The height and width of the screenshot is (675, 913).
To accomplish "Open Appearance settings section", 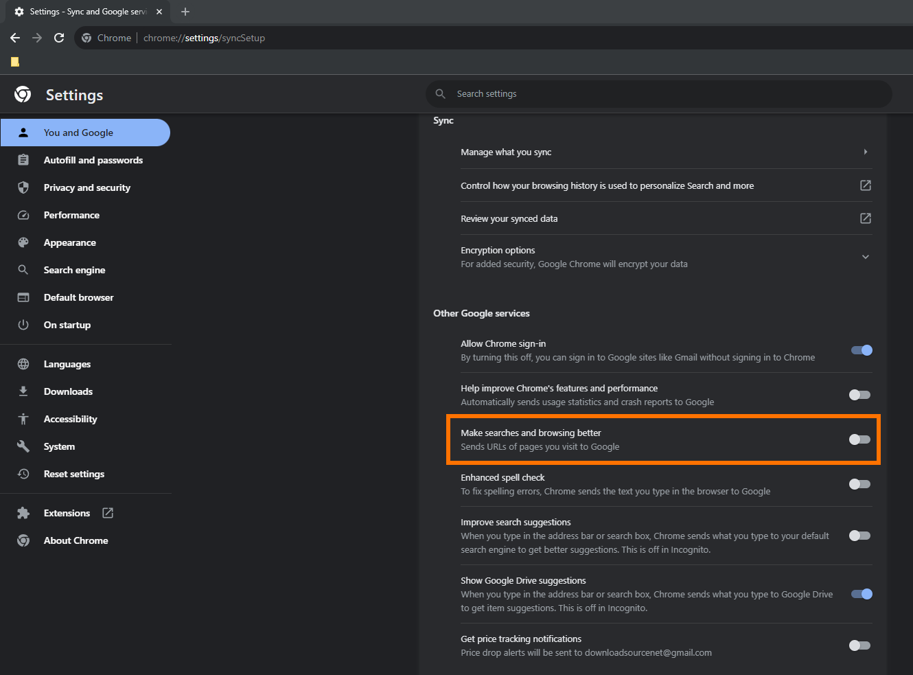I will [x=86, y=242].
